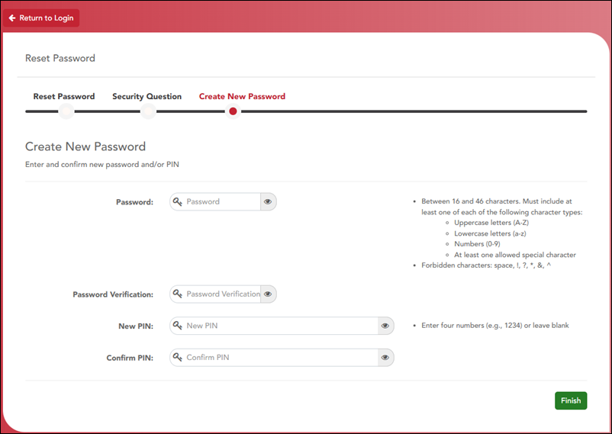Click the 'Between 16 and 46 characters' rule
The image size is (612, 434).
click(x=501, y=207)
